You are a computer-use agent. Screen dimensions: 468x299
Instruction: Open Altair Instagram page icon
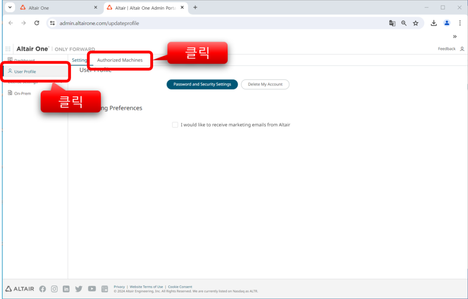[54, 289]
